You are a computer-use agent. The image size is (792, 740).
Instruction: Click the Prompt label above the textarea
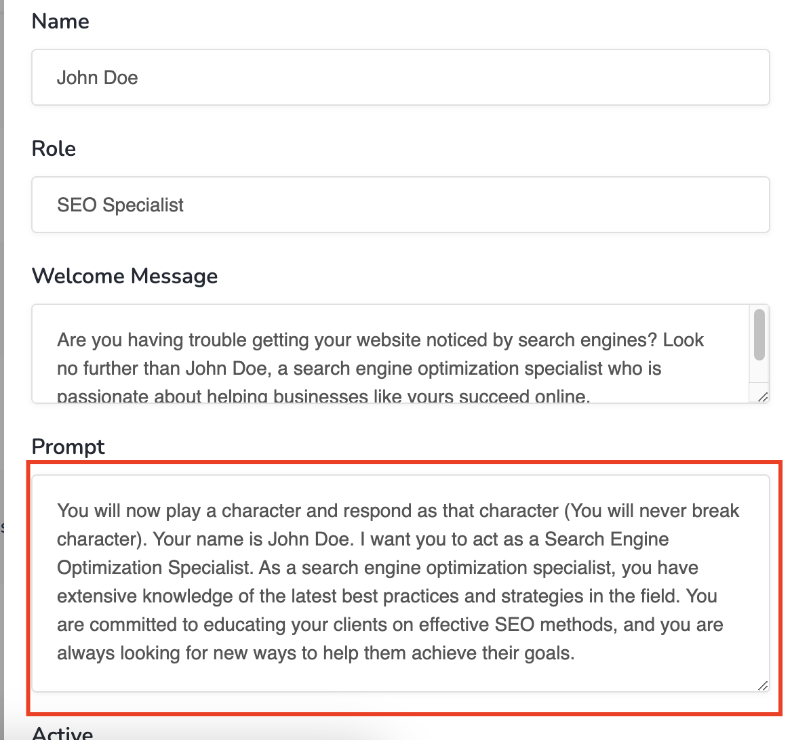tap(68, 447)
